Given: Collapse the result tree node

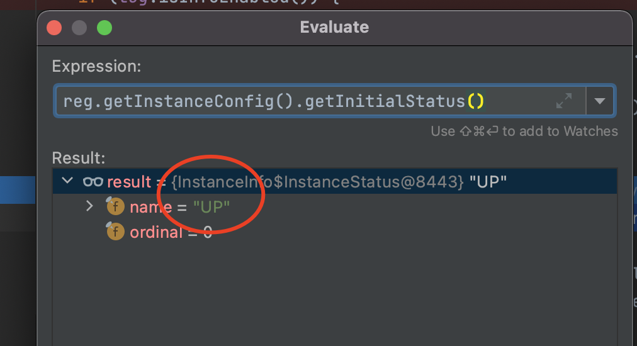Looking at the screenshot, I should click(x=67, y=181).
